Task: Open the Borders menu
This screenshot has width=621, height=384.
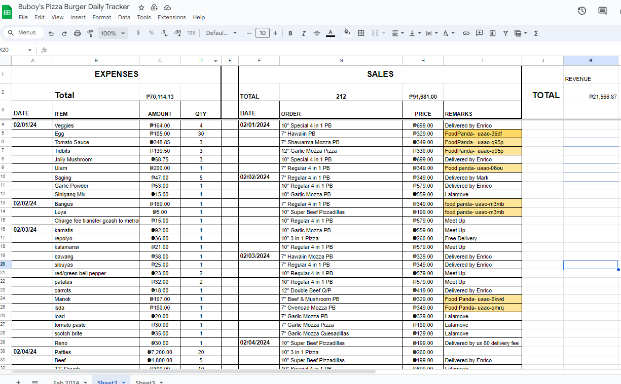Action: pyautogui.click(x=361, y=33)
